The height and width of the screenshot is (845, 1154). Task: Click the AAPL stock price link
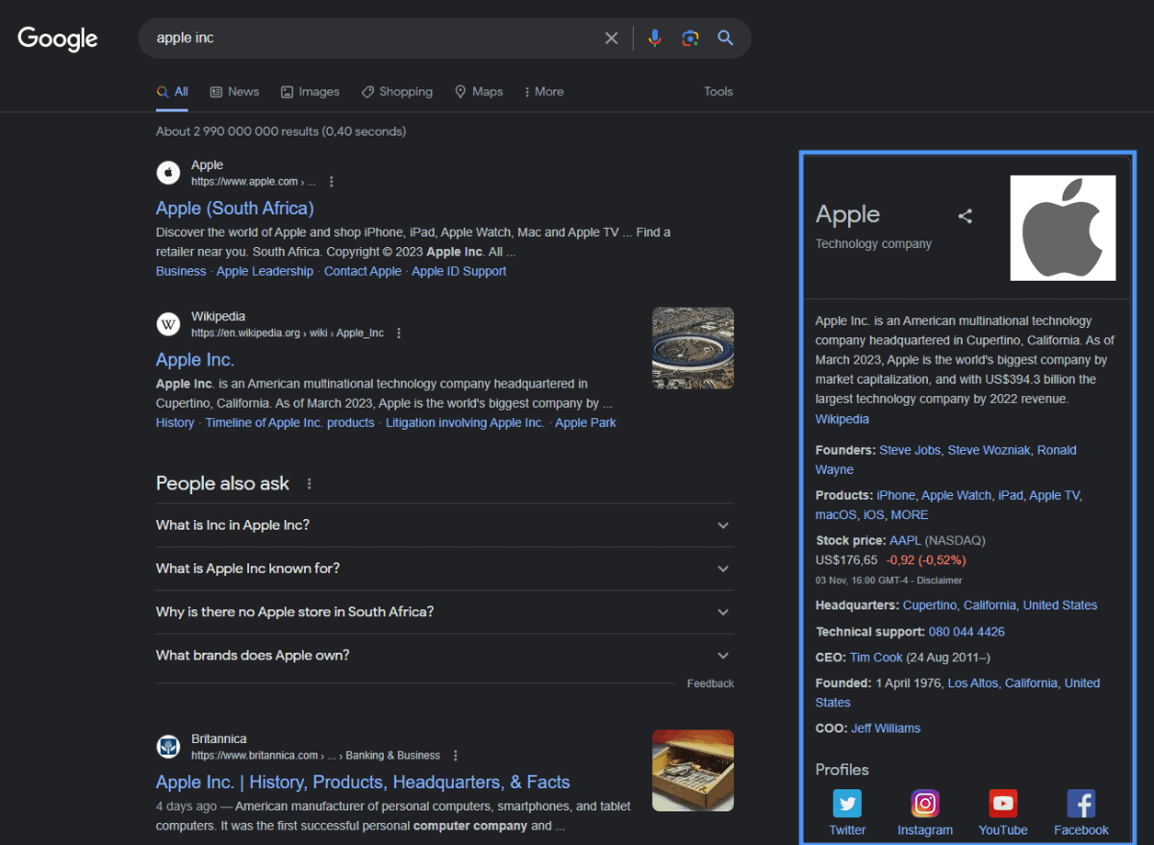(905, 539)
